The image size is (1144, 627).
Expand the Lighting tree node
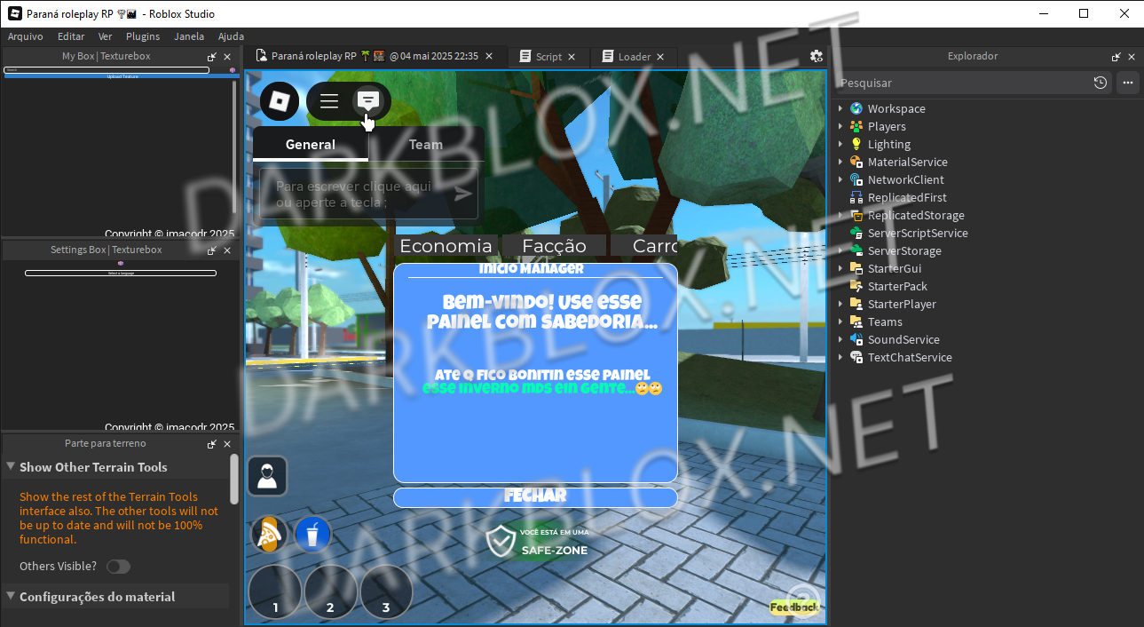click(x=840, y=144)
